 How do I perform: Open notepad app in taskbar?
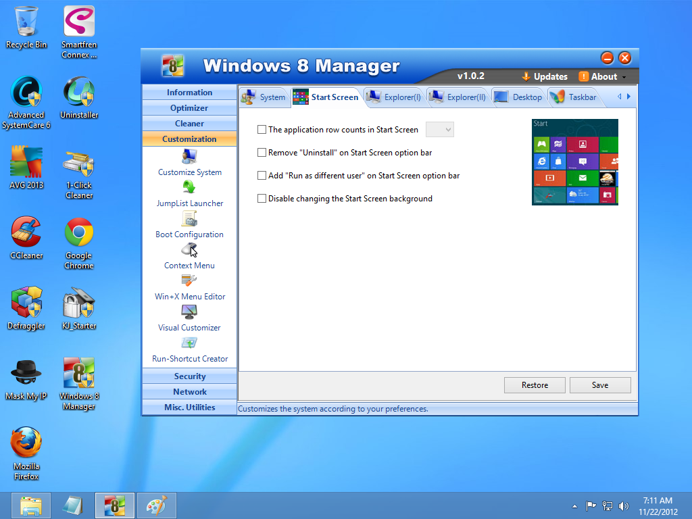point(72,505)
